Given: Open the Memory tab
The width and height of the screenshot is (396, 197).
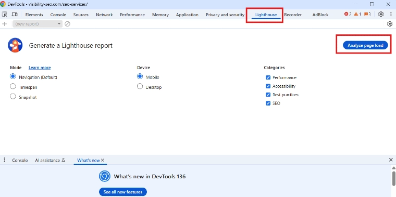Looking at the screenshot, I should click(160, 15).
